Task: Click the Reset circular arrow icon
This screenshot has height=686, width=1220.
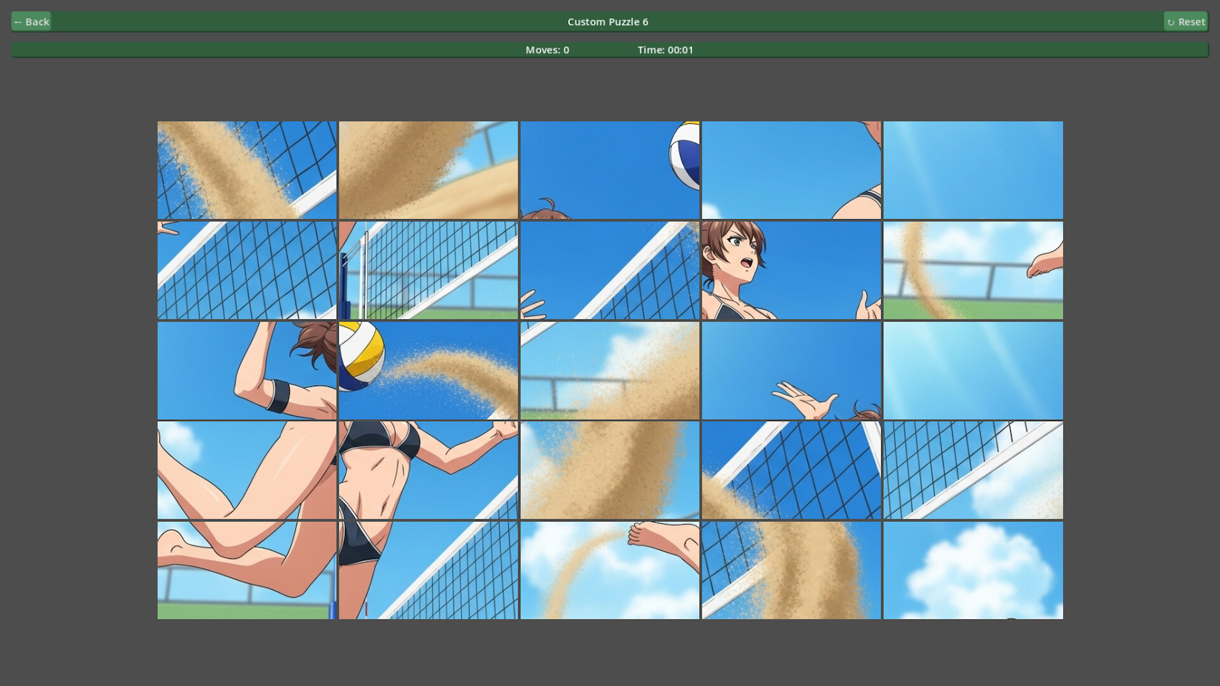Action: (1172, 21)
